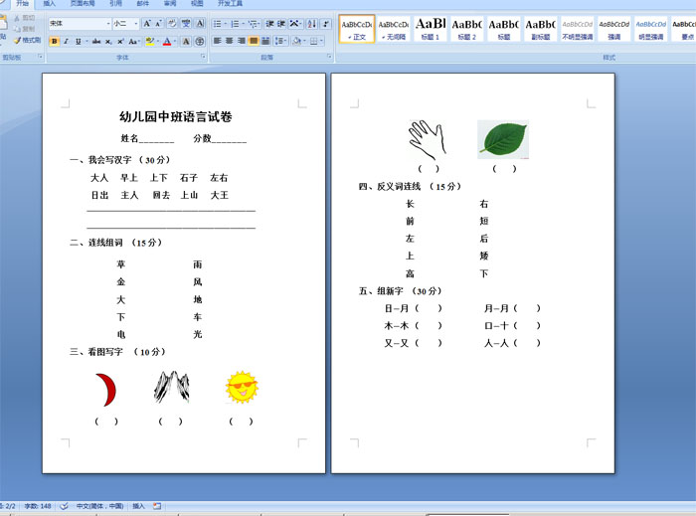The height and width of the screenshot is (516, 696).
Task: Open underline style dropdown arrow
Action: point(86,42)
